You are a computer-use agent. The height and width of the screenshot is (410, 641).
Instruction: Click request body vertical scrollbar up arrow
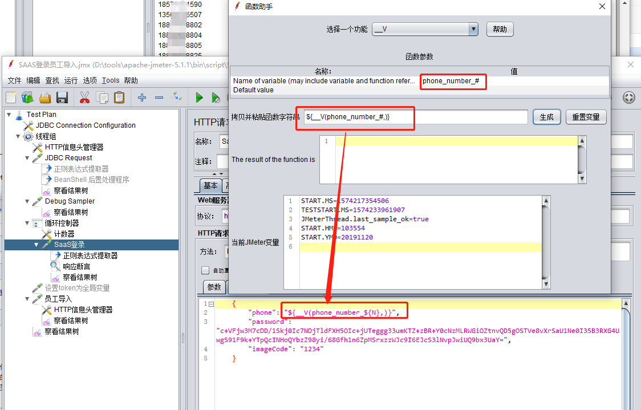pos(626,303)
